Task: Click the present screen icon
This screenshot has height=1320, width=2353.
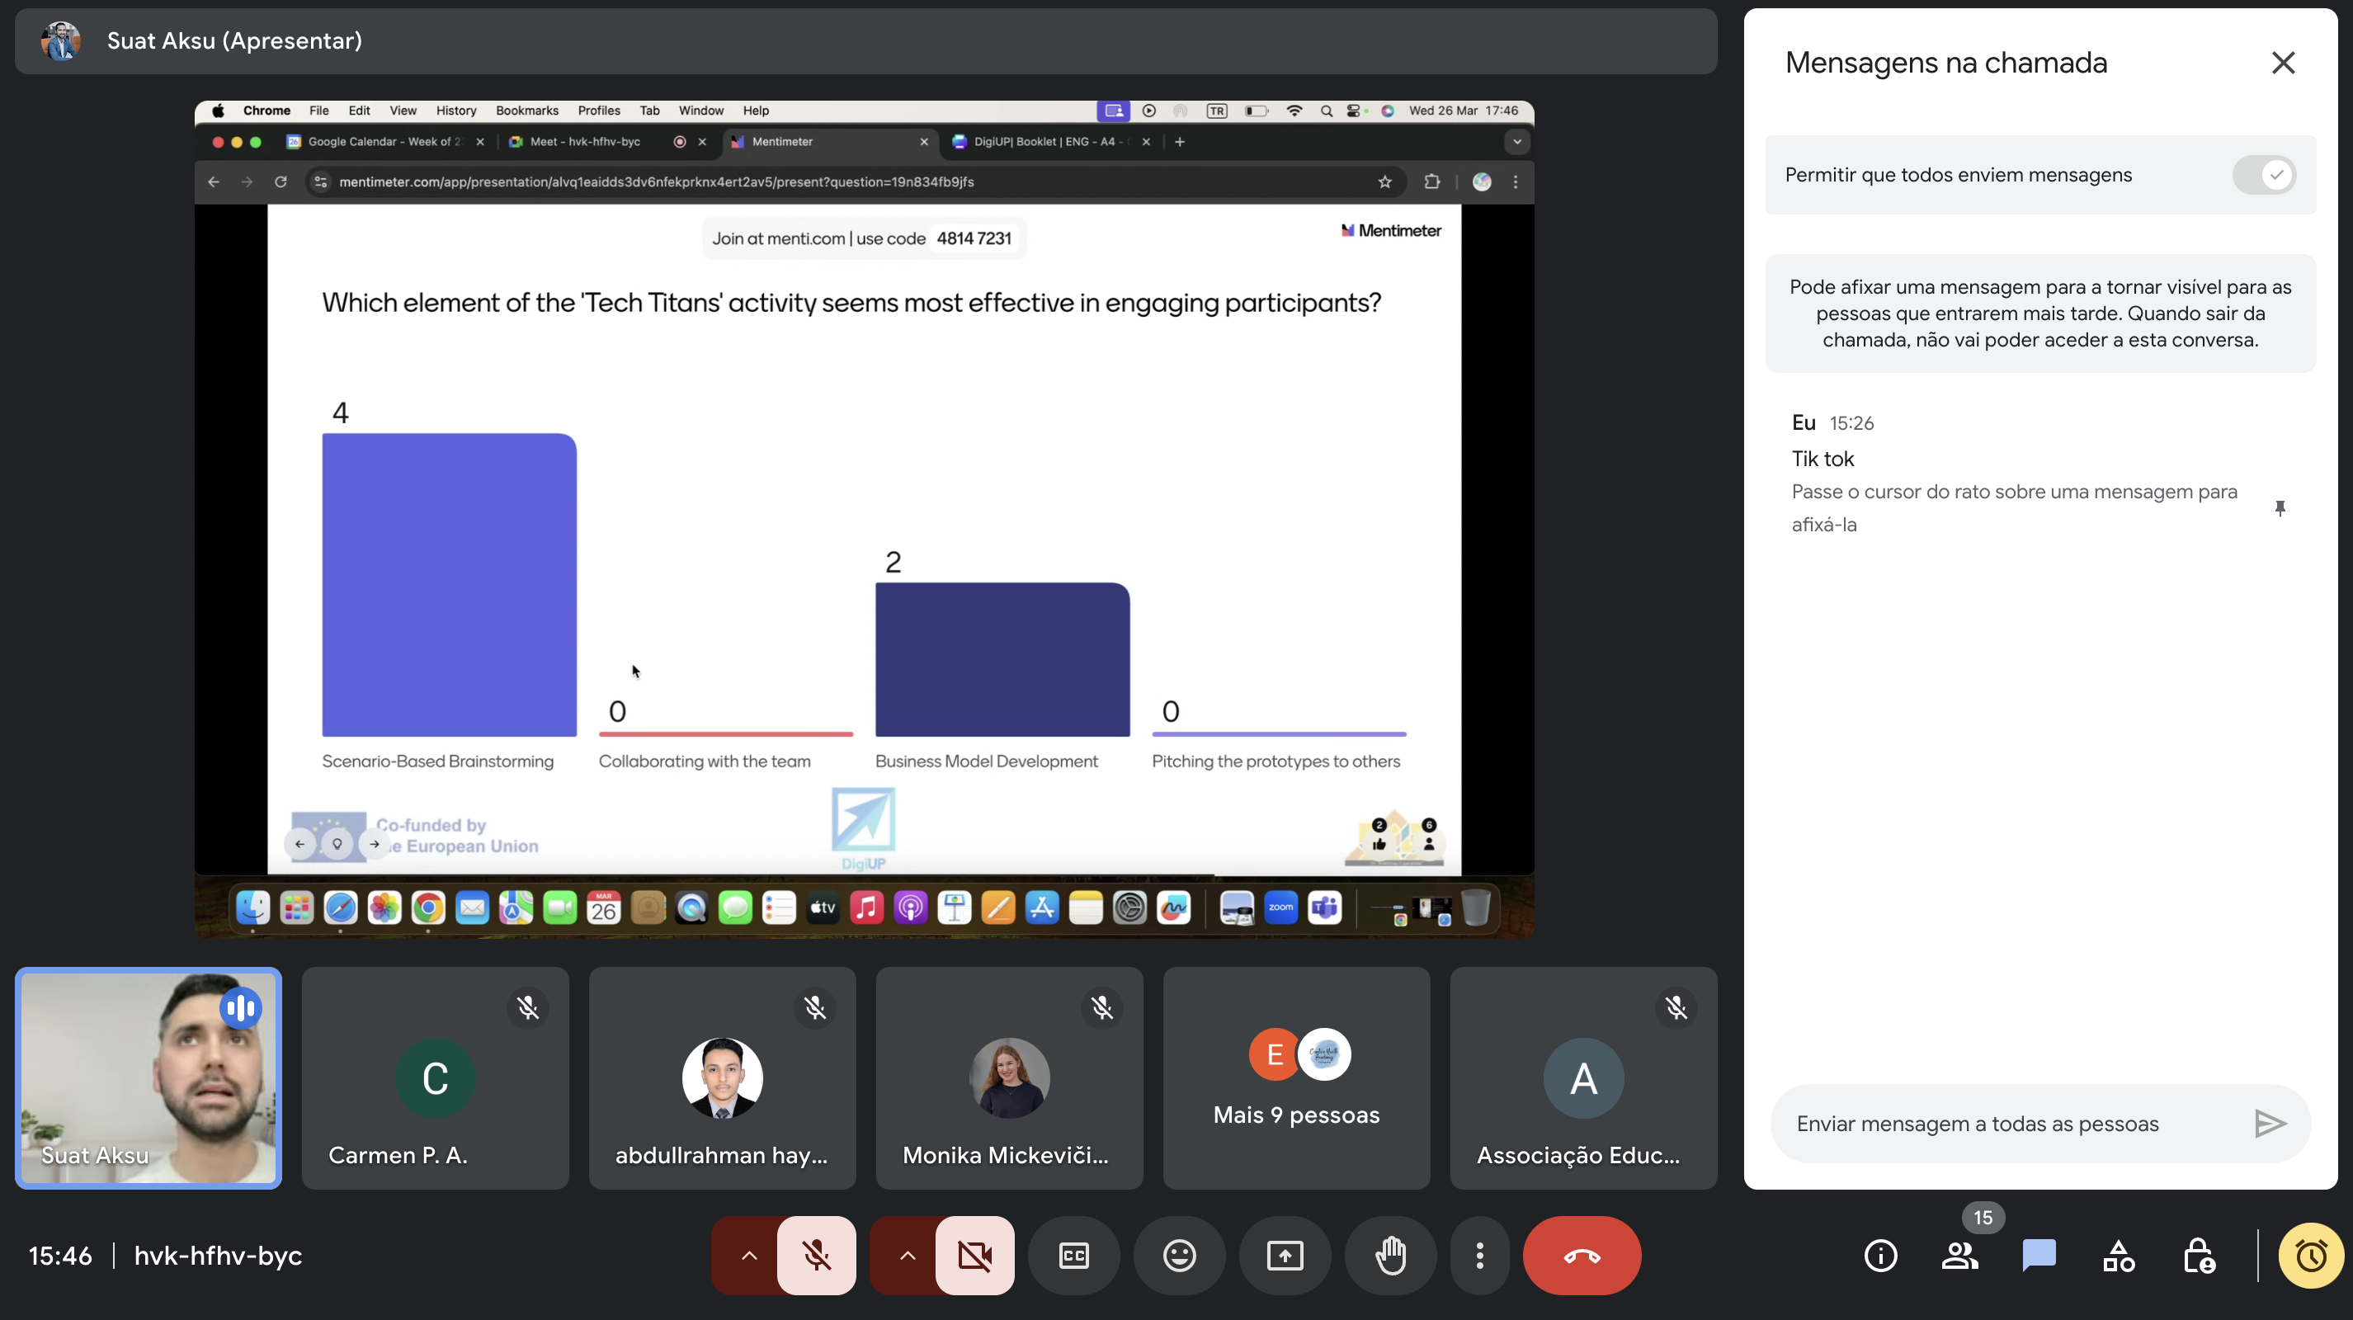Action: (x=1285, y=1255)
